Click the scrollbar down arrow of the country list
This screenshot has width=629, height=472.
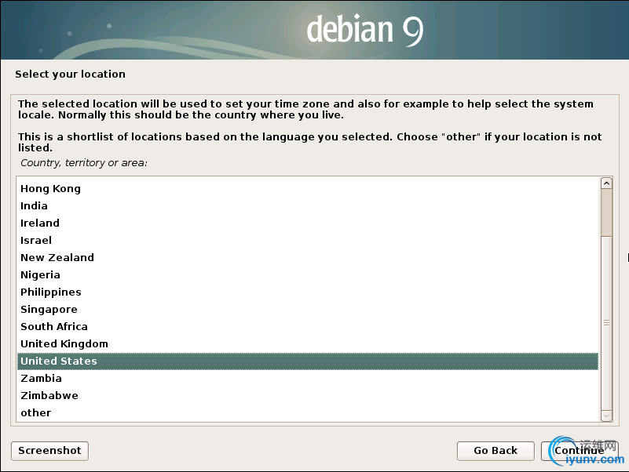coord(606,416)
